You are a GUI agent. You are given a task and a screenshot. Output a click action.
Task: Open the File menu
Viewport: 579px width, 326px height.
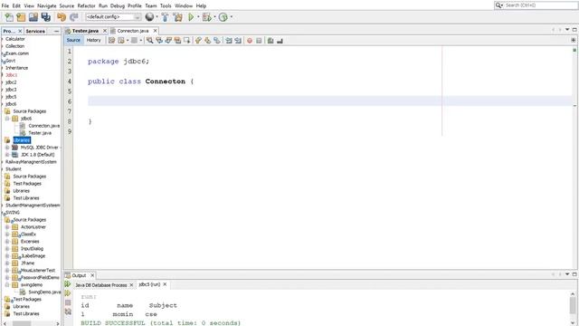tap(5, 5)
